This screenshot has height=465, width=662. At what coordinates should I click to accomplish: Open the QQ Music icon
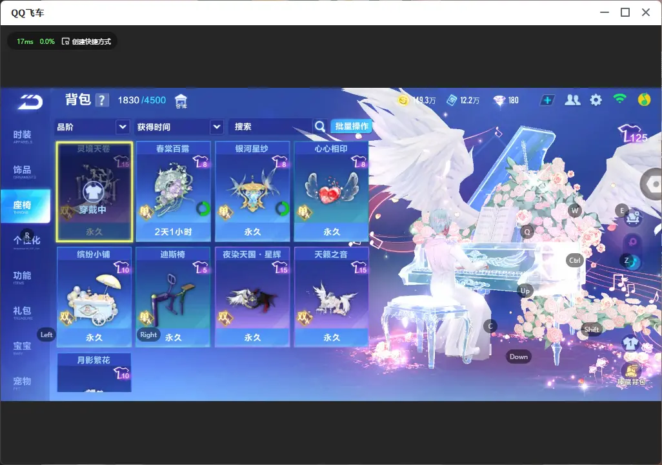(644, 99)
